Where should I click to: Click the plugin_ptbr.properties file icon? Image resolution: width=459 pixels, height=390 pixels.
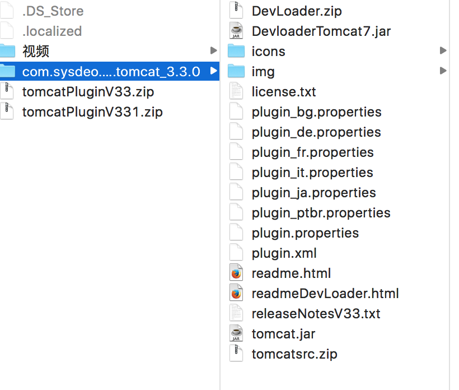point(236,212)
